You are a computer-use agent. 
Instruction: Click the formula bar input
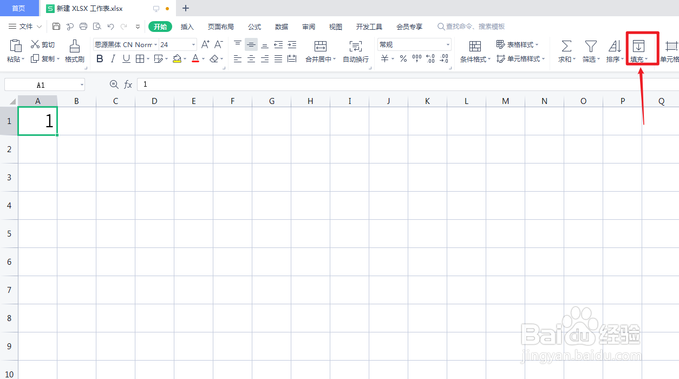click(408, 84)
